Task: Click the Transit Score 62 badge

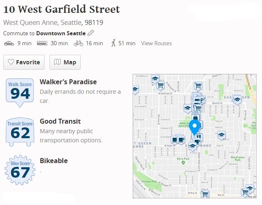Action: pyautogui.click(x=20, y=132)
